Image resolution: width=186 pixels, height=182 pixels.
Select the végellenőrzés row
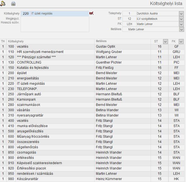pos(92,147)
